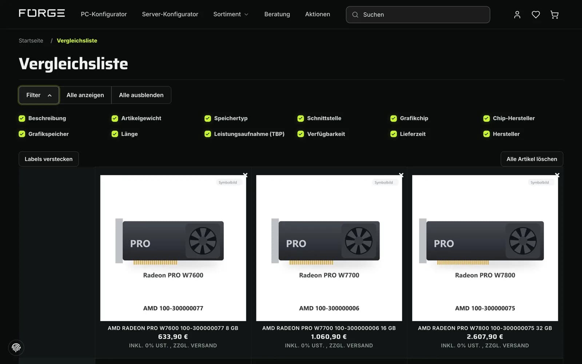
Task: Click Alle Artikel löschen button
Action: 532,159
